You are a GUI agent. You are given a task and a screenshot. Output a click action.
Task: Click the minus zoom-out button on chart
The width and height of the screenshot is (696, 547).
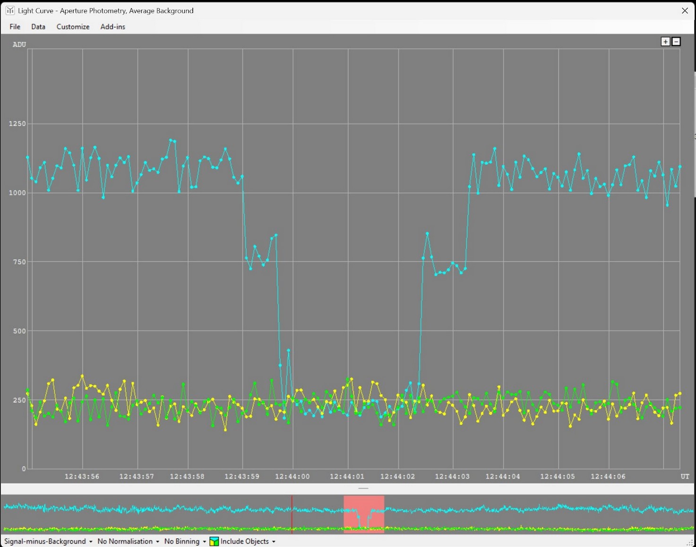pos(676,42)
